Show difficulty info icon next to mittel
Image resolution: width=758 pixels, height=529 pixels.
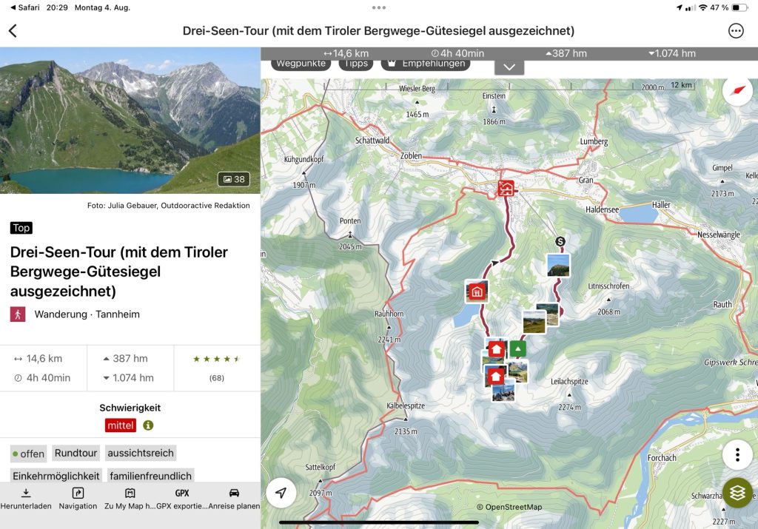point(148,425)
